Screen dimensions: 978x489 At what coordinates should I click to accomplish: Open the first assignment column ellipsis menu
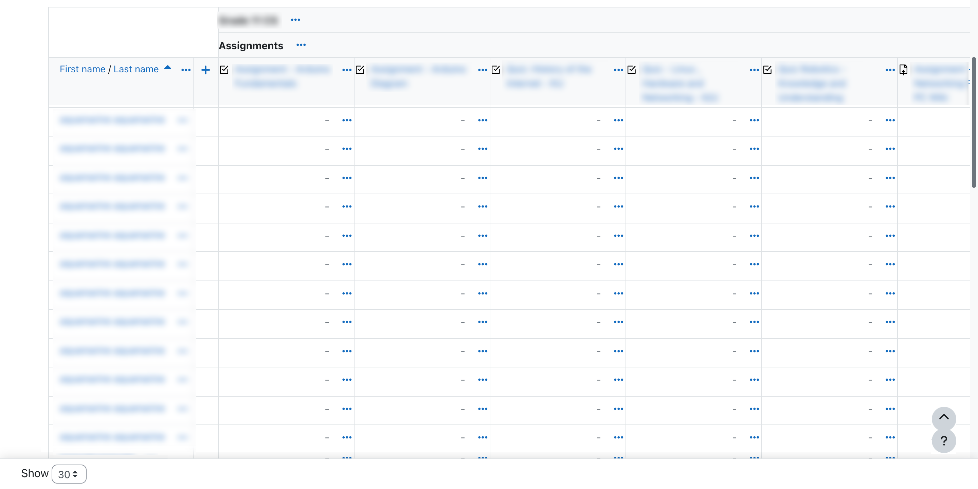[347, 70]
